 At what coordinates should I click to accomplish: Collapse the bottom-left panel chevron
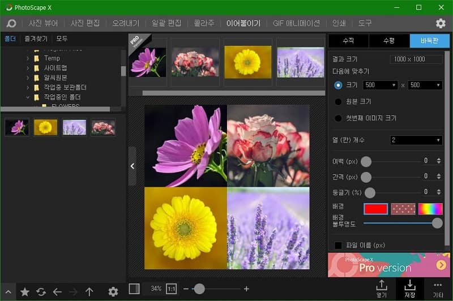point(8,292)
